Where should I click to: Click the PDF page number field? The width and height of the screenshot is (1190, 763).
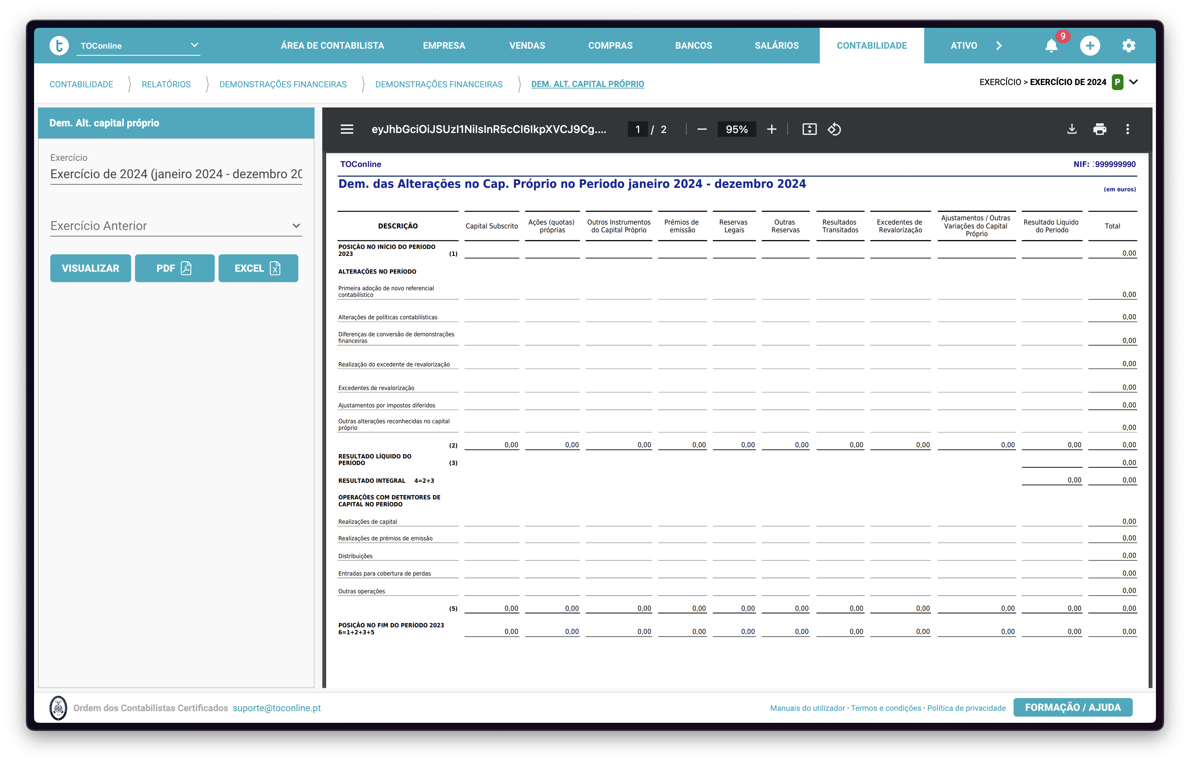click(638, 129)
